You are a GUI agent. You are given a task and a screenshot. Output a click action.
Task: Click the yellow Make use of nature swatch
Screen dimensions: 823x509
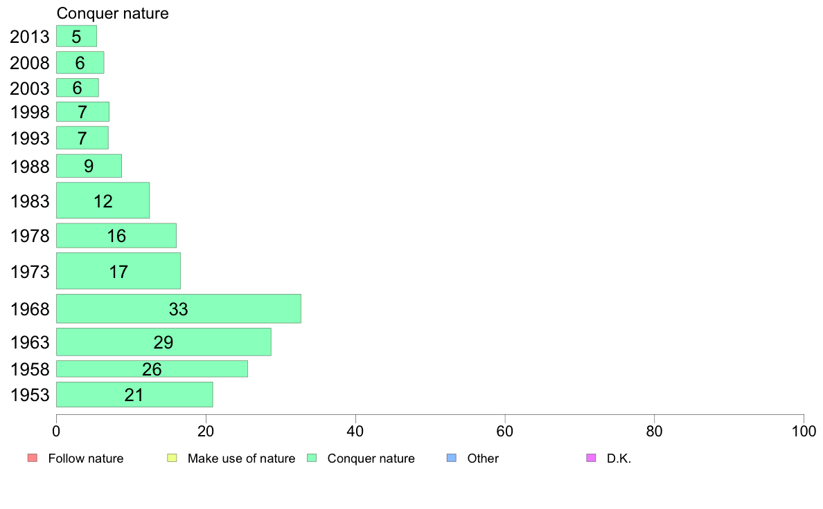pos(172,458)
